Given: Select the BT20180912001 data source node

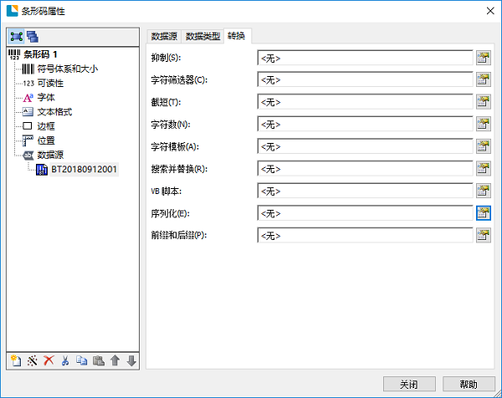Looking at the screenshot, I should (84, 169).
